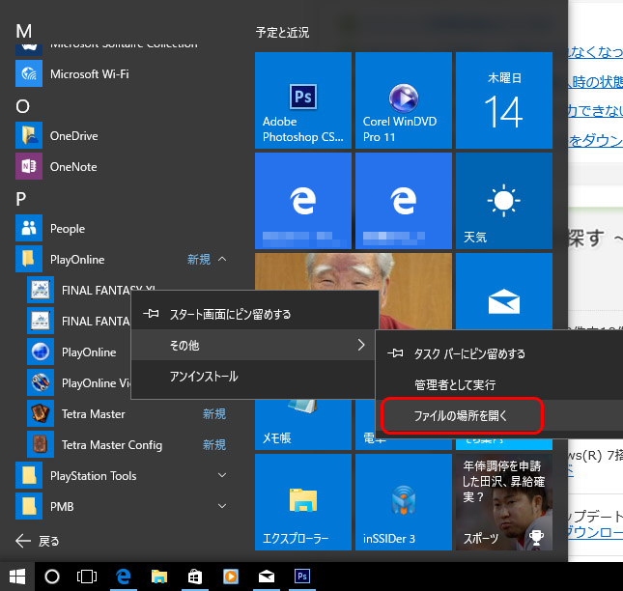Screen dimensions: 623x591
Task: Open the Mail envelope tile
Action: [504, 292]
